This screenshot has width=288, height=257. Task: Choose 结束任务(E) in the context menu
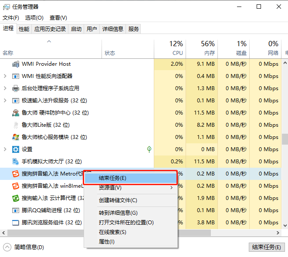click(130, 178)
